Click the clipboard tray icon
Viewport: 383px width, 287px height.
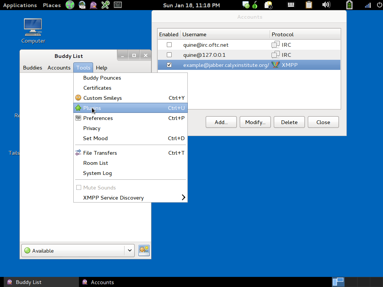tap(309, 5)
